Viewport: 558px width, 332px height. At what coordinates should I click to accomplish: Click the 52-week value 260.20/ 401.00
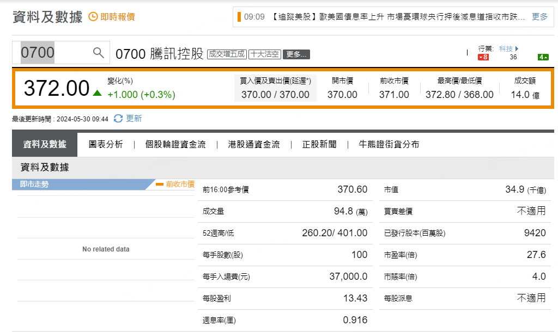[335, 233]
